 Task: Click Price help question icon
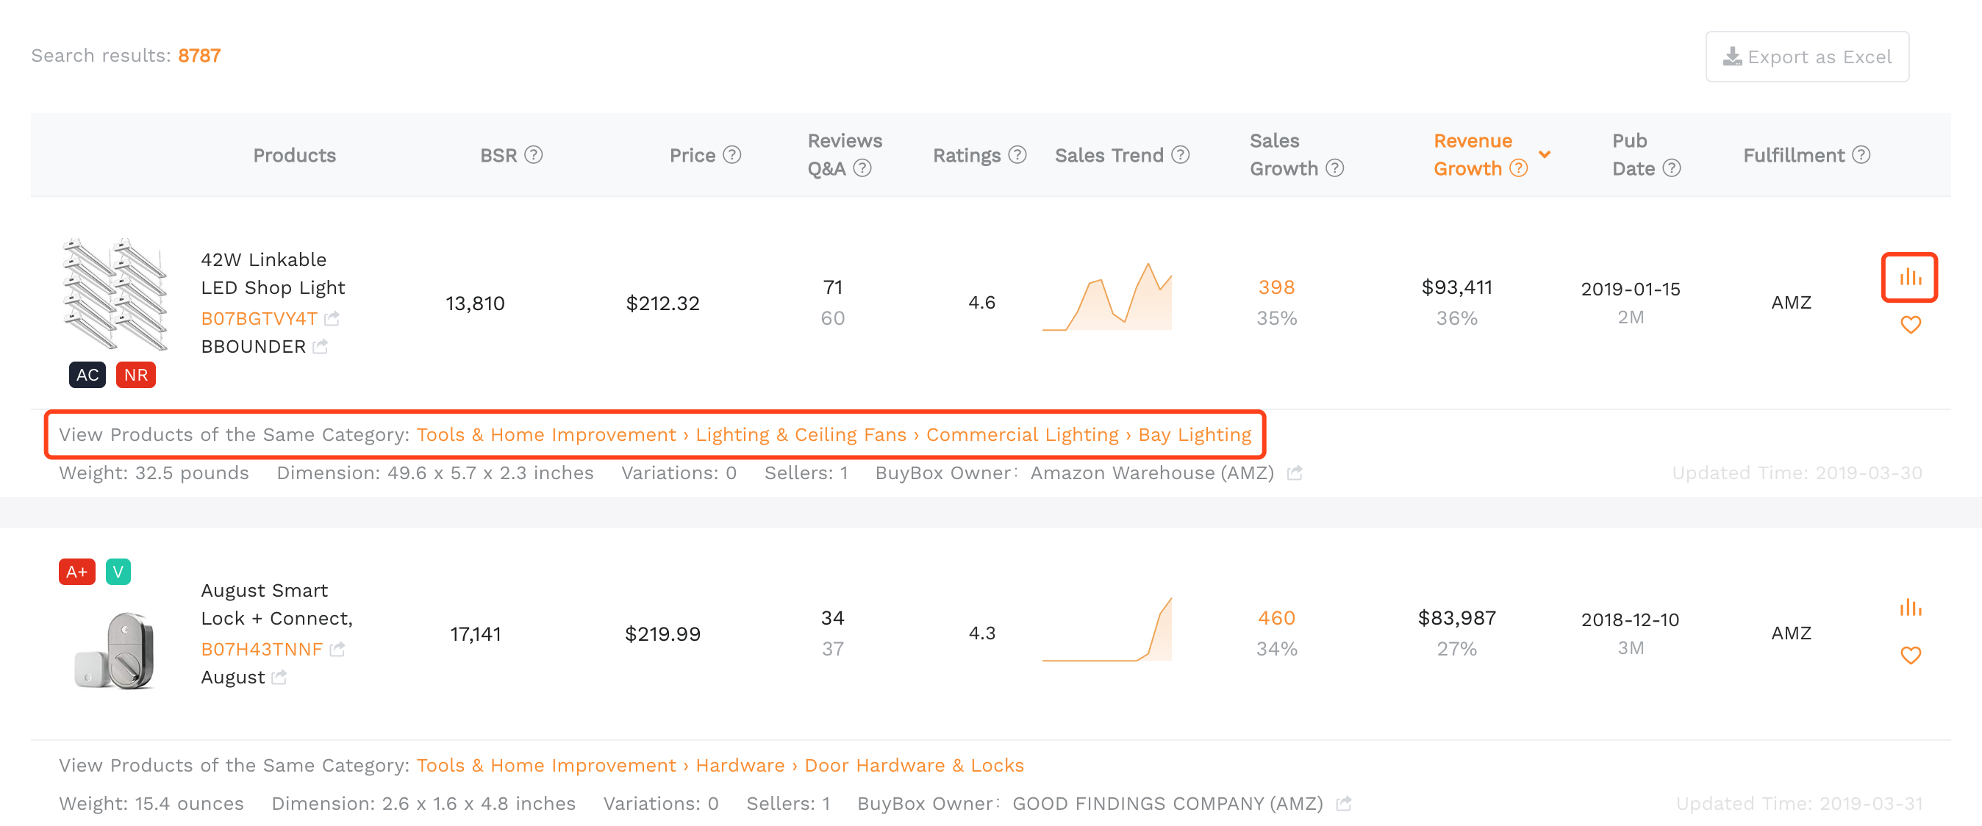pos(731,154)
